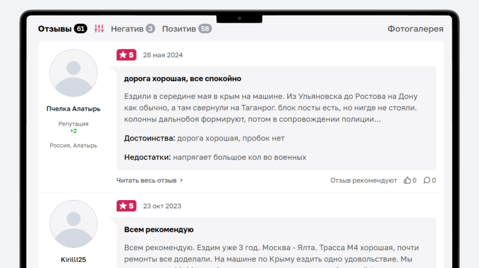Open Пчелка Алатырь's avatar
Viewport: 479px width, 268px height.
click(74, 73)
